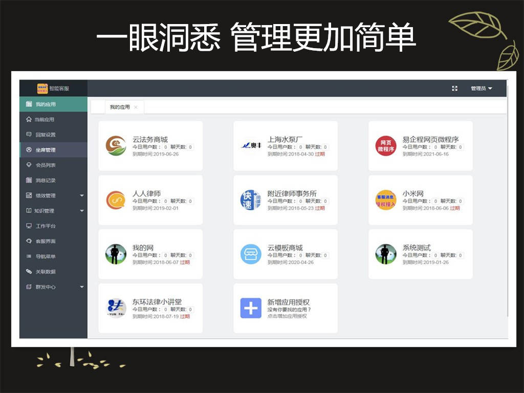Expand the 群发中心 sidebar submenu
This screenshot has width=524, height=393.
[x=82, y=287]
